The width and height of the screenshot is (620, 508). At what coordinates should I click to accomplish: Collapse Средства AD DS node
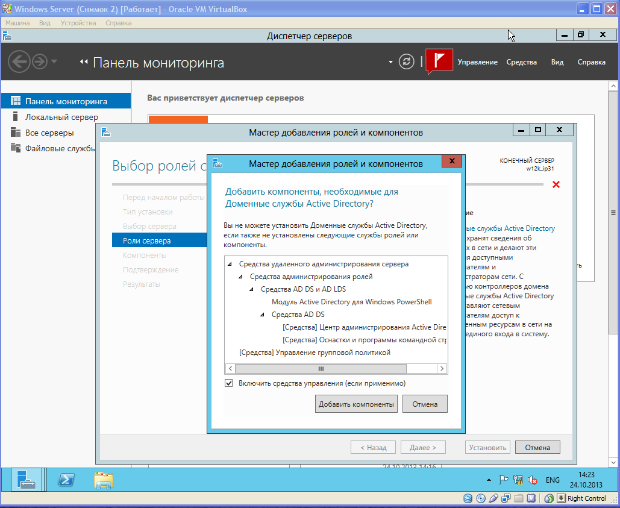(x=262, y=315)
